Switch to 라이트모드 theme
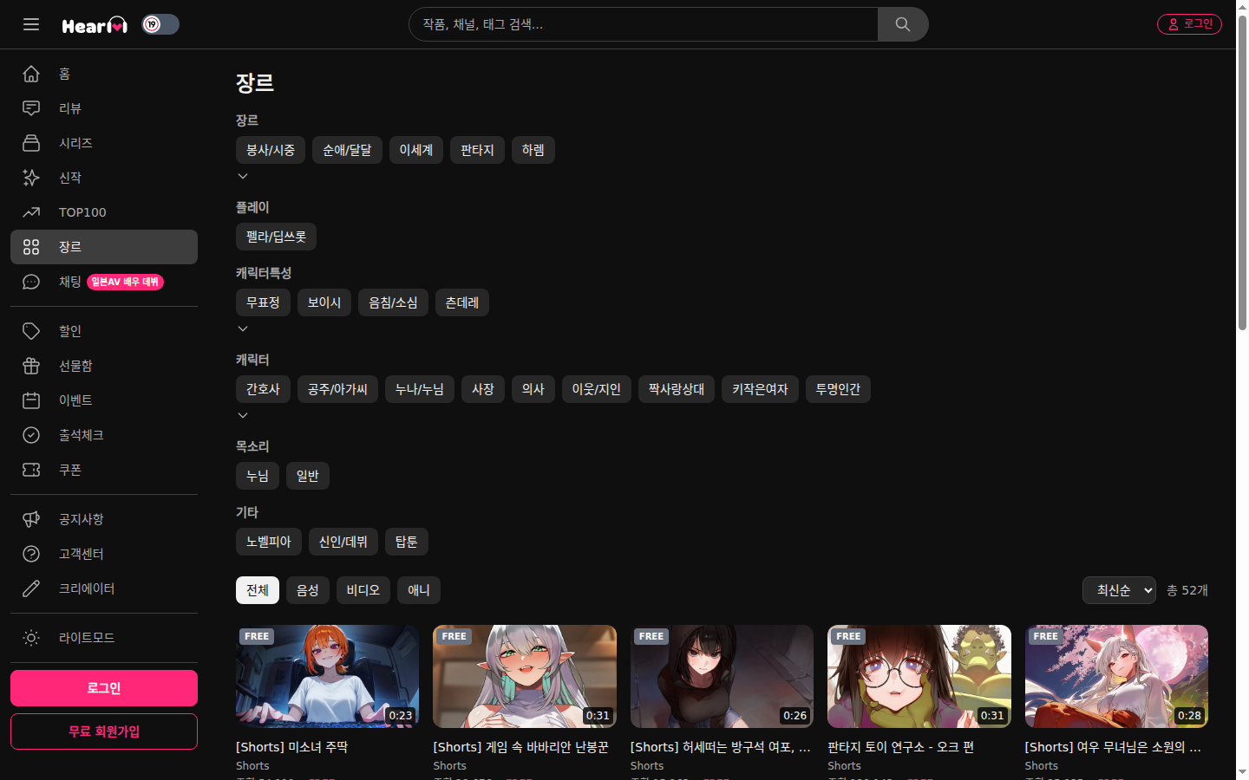This screenshot has width=1249, height=780. tap(104, 638)
